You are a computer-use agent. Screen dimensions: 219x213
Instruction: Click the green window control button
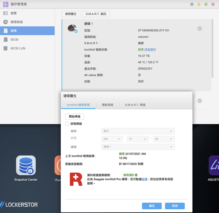[x=206, y=4]
